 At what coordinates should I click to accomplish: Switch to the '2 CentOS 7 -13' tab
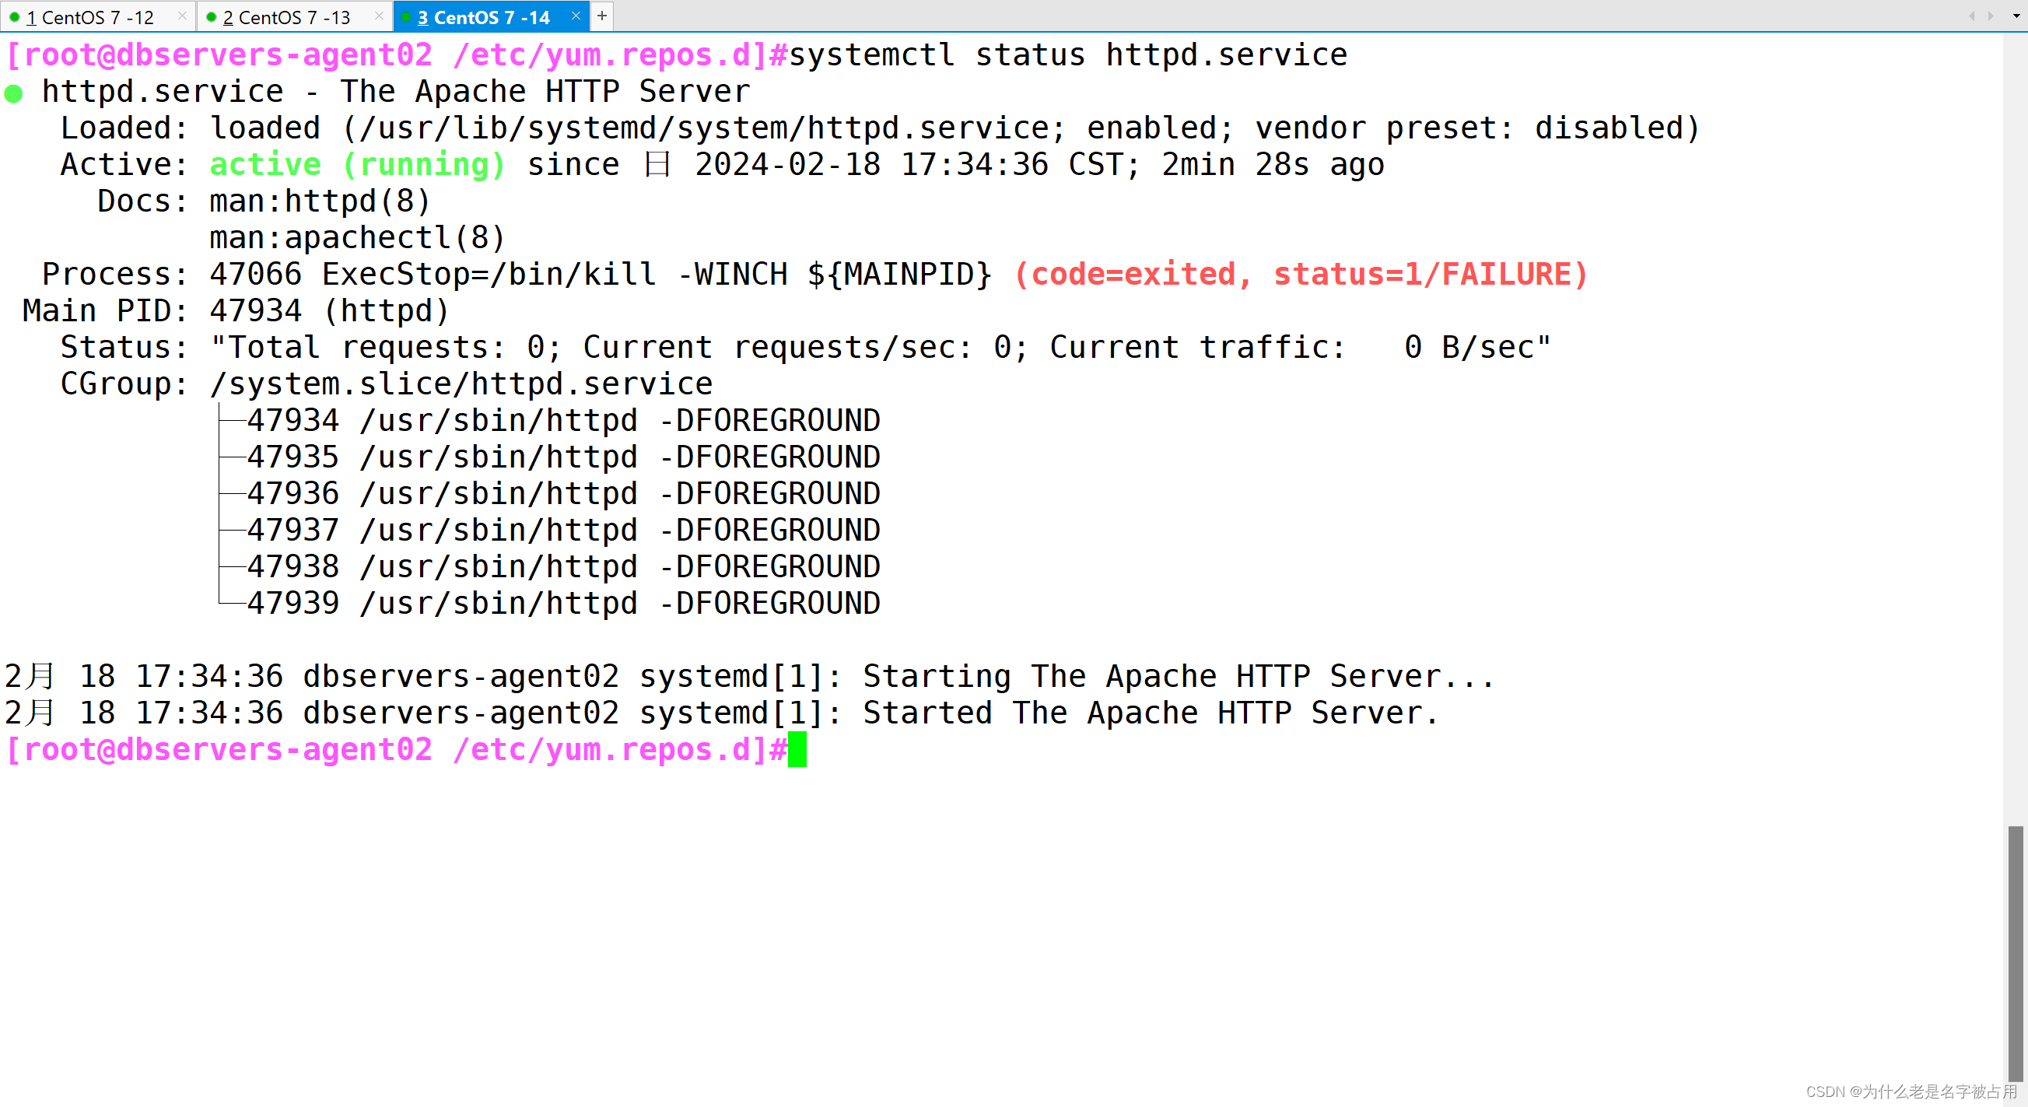295,16
